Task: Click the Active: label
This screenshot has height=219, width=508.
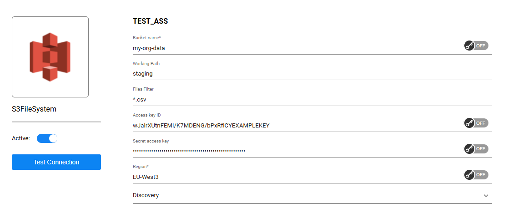Action: pyautogui.click(x=21, y=138)
